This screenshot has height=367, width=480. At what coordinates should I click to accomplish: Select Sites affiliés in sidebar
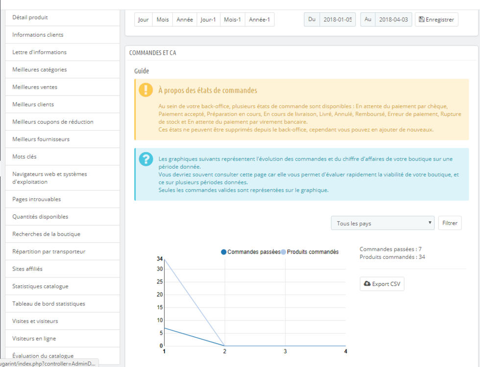point(63,269)
